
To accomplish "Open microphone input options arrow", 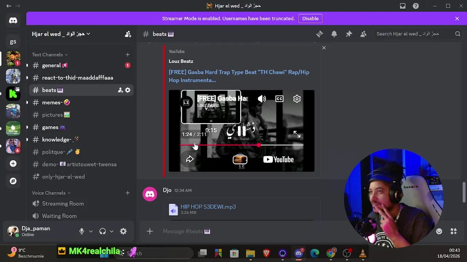I will [x=91, y=231].
